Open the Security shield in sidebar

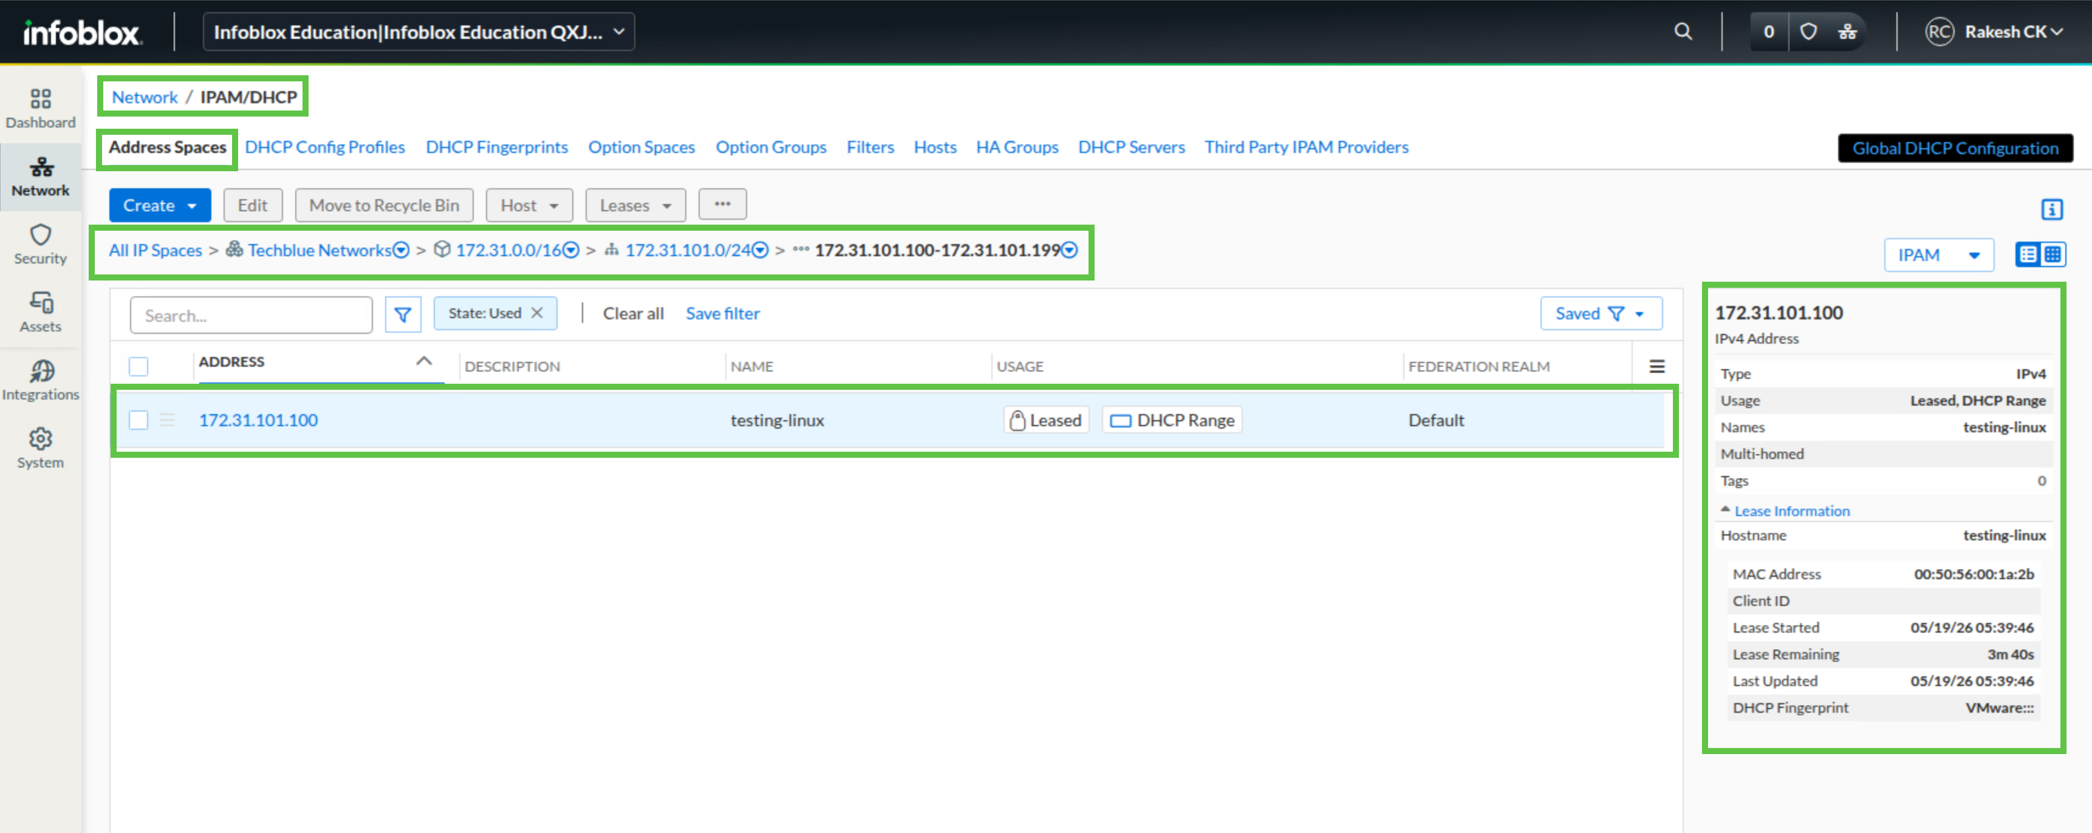point(40,245)
